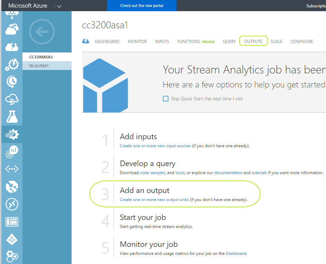326x264 pixels.
Task: Select the Stream Analytics gear-wave icon
Action: pos(12,134)
